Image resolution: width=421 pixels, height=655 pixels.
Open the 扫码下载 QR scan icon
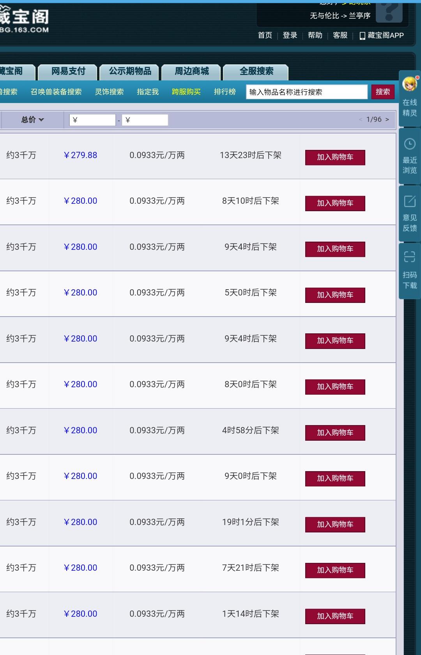click(x=410, y=257)
